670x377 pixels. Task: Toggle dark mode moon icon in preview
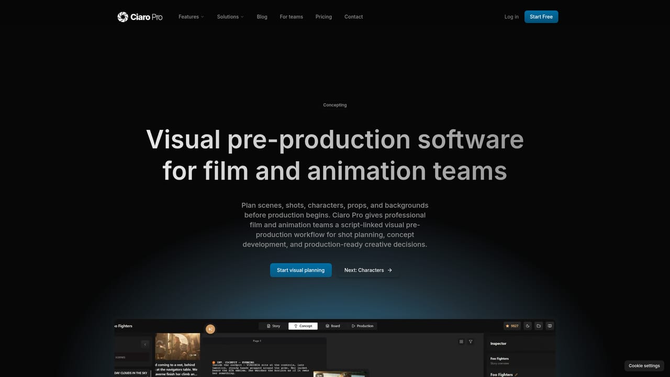528,326
